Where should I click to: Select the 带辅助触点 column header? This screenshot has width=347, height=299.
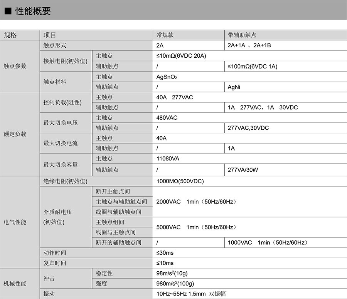coord(242,35)
